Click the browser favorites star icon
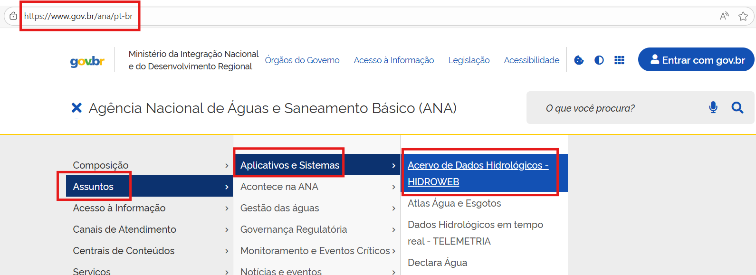The height and width of the screenshot is (275, 756). click(743, 17)
